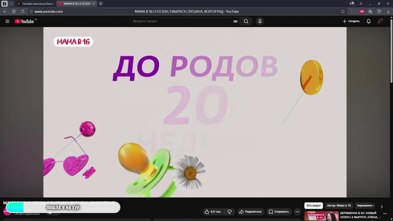Open the browser translate/extension panel icon

tap(379, 11)
